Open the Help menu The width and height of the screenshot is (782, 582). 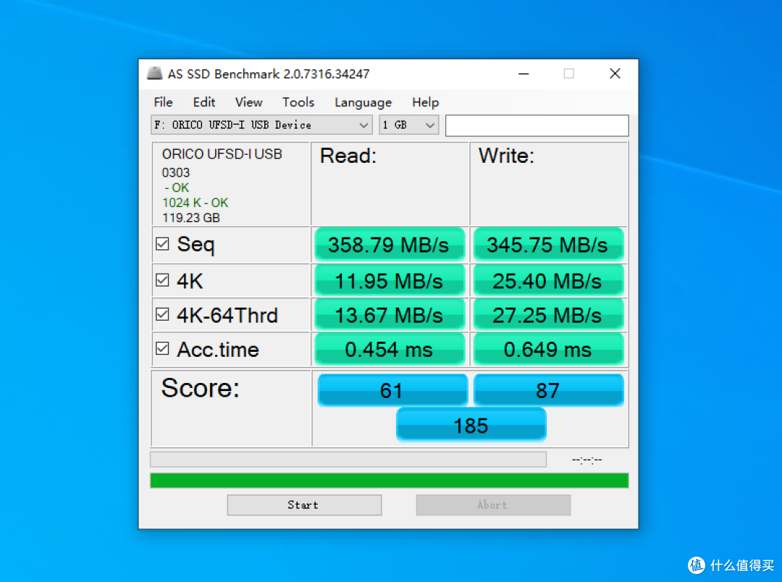click(426, 102)
